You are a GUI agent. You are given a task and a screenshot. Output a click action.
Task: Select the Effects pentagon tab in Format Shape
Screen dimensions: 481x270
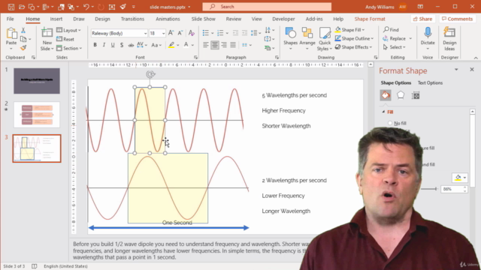click(401, 95)
